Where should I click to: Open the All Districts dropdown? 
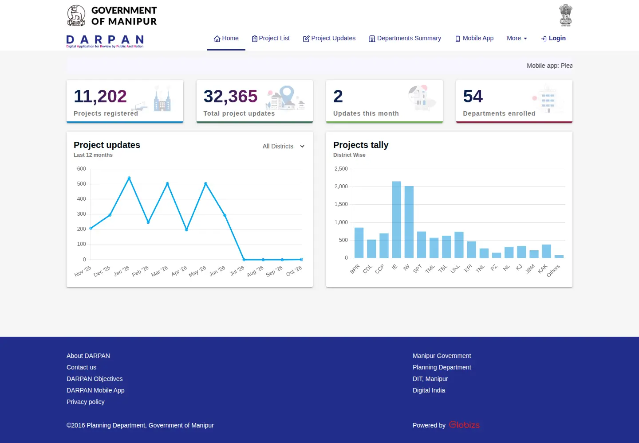pos(283,146)
